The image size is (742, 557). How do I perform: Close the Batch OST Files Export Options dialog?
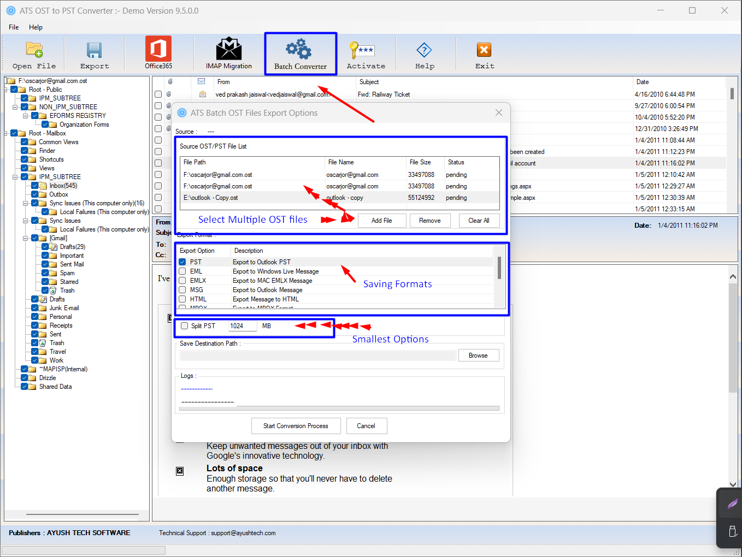[x=499, y=112]
